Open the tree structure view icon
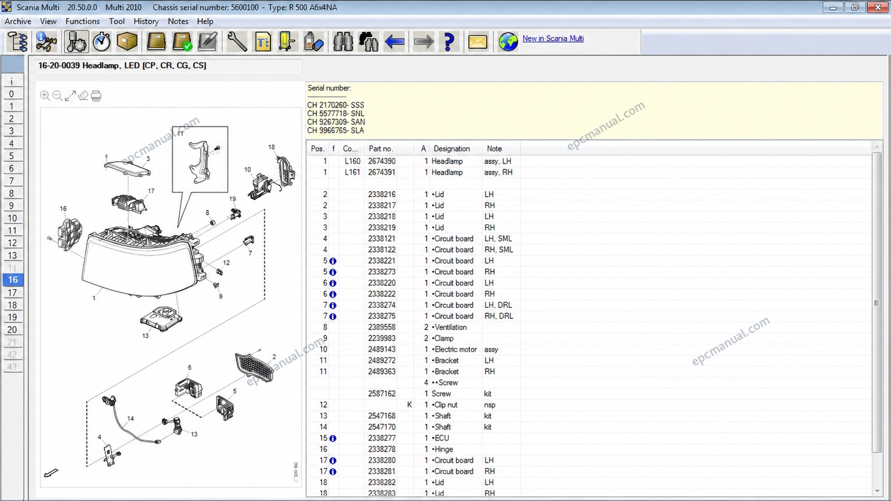Viewport: 891px width, 501px height. coord(18,42)
